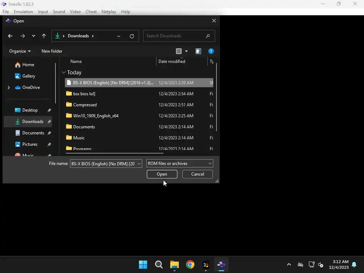
Task: Show hidden system tray icons
Action: (289, 264)
